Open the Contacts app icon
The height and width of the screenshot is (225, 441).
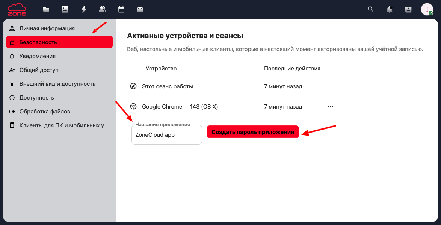click(x=102, y=9)
